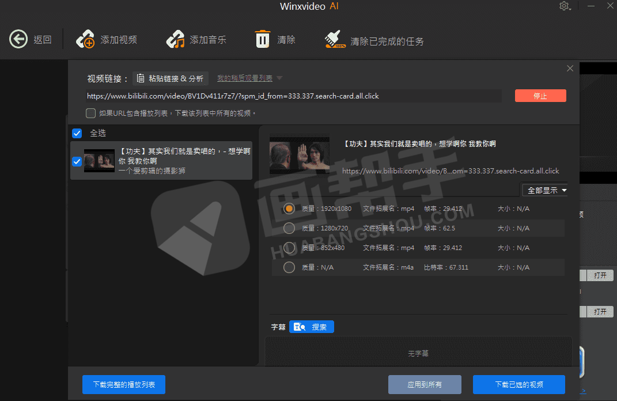Image resolution: width=617 pixels, height=401 pixels.
Task: Click the frame rate 62.5 value
Action: pyautogui.click(x=440, y=228)
